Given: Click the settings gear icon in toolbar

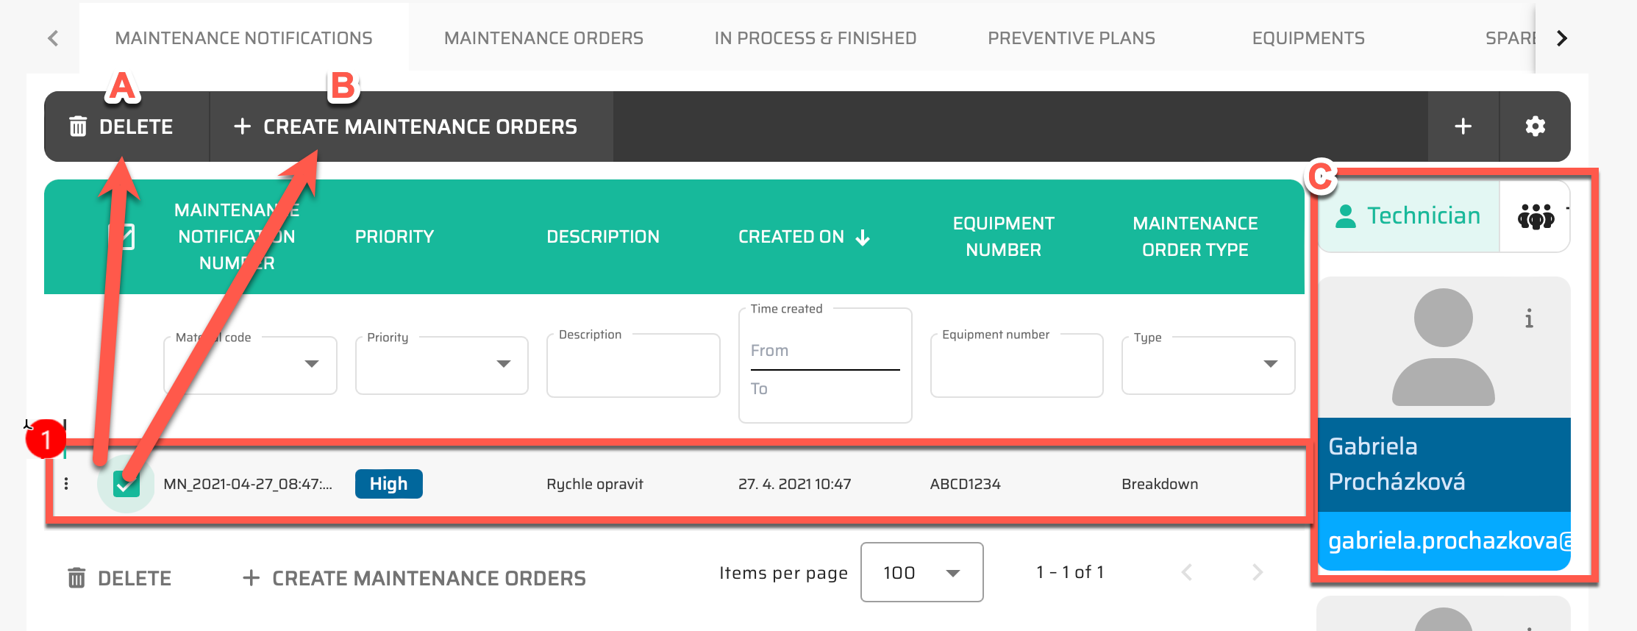Looking at the screenshot, I should tap(1535, 126).
